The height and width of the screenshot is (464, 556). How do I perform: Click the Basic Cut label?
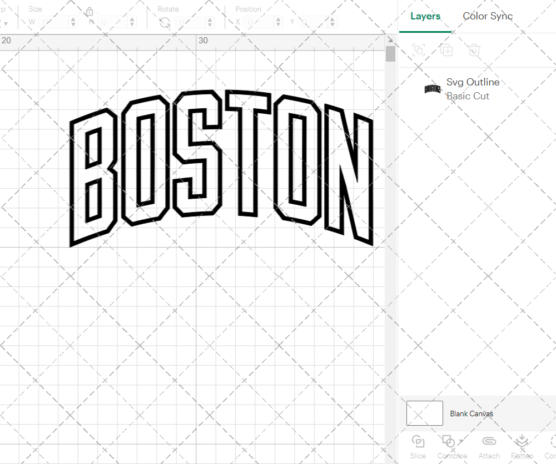[x=468, y=96]
